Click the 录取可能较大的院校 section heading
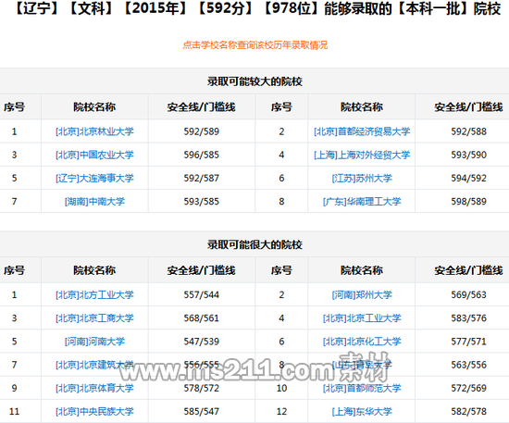This screenshot has height=423, width=509. (254, 81)
